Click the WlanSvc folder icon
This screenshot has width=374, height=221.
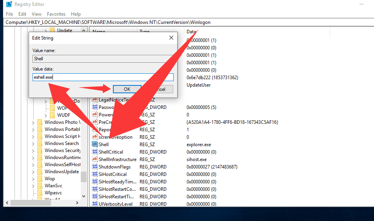(x=40, y=186)
